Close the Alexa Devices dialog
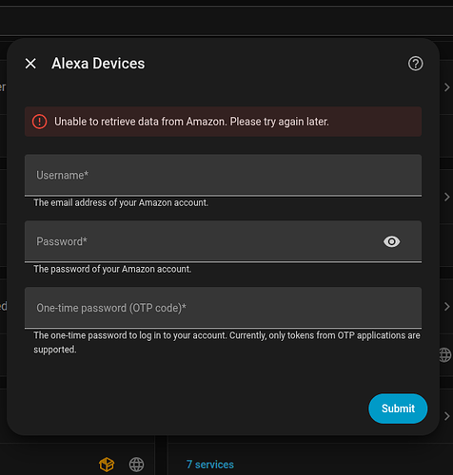 [x=30, y=64]
